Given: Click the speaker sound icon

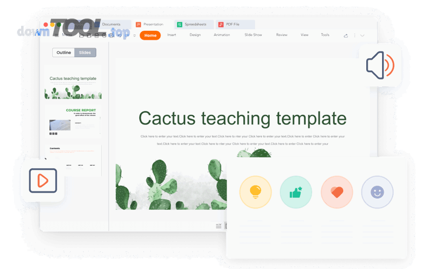Looking at the screenshot, I should tap(380, 65).
